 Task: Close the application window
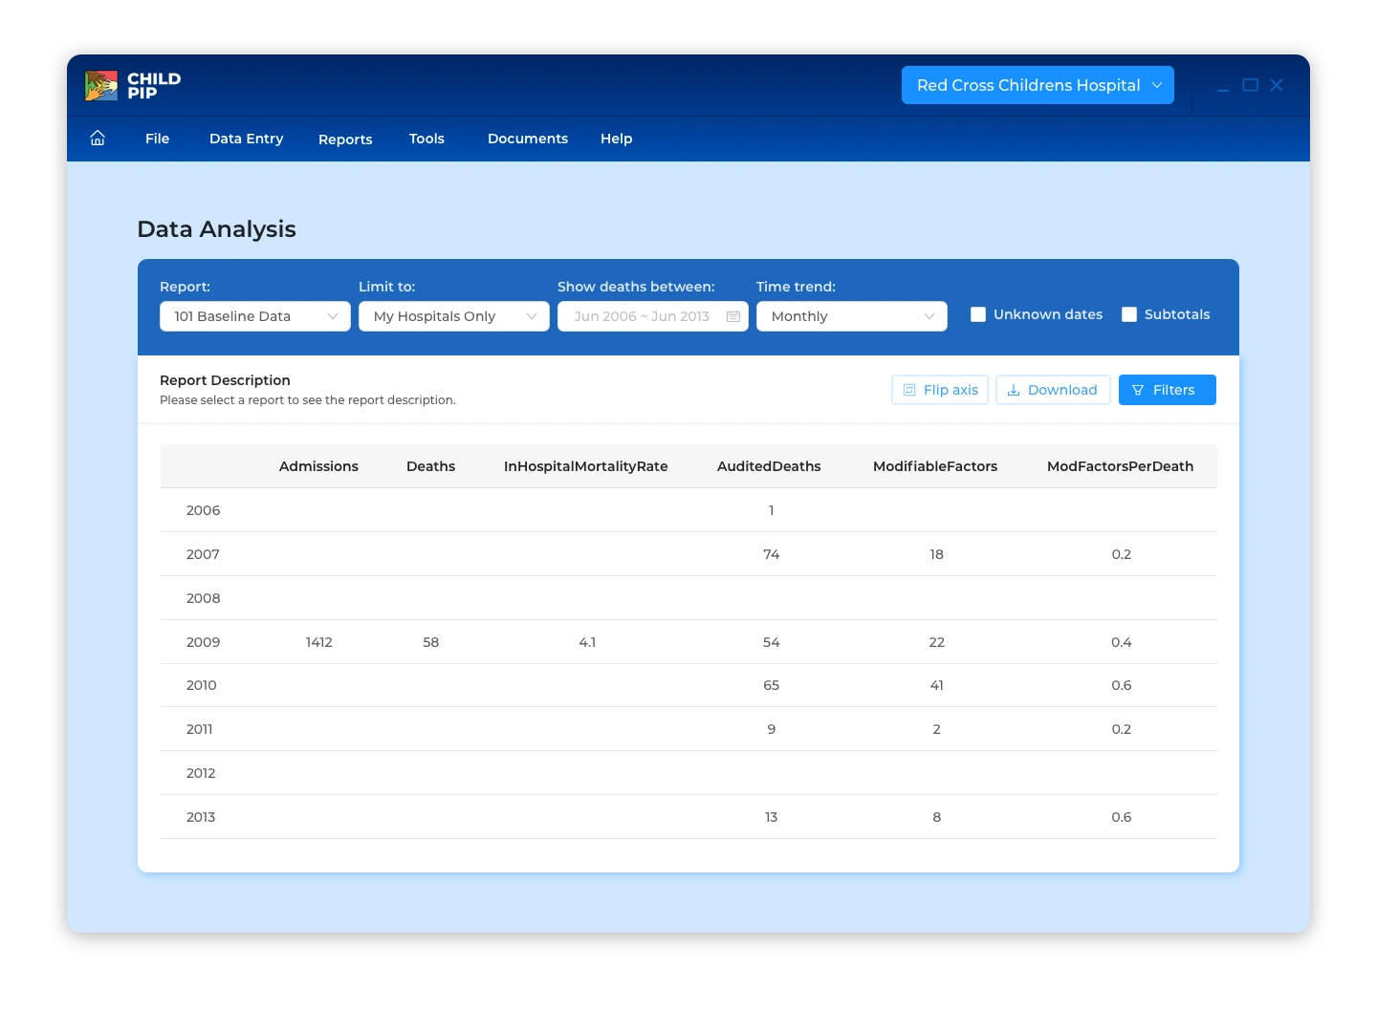[1277, 85]
